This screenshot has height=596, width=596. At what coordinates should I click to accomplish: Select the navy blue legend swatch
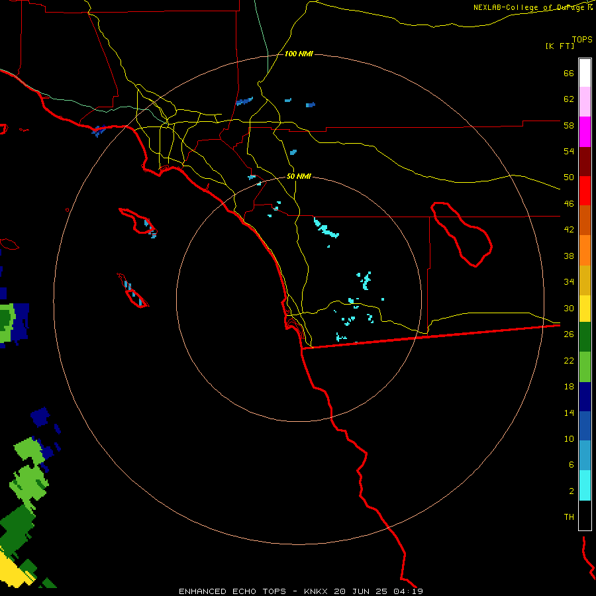pos(585,397)
